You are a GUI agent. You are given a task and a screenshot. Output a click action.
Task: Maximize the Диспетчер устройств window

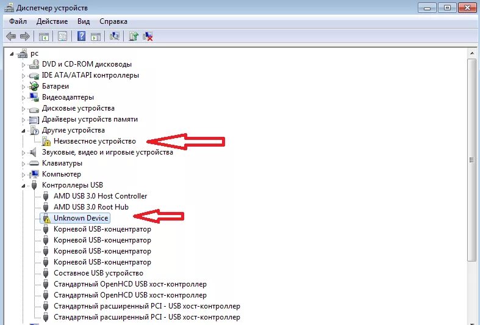coord(447,8)
